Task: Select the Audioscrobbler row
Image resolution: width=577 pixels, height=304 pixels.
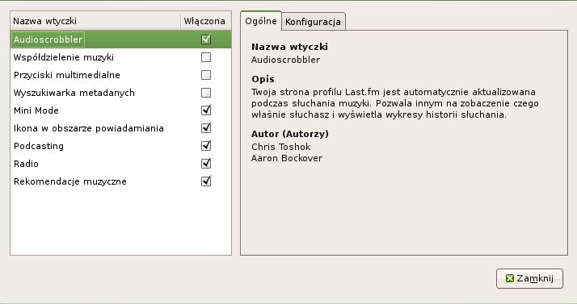Action: (x=120, y=40)
